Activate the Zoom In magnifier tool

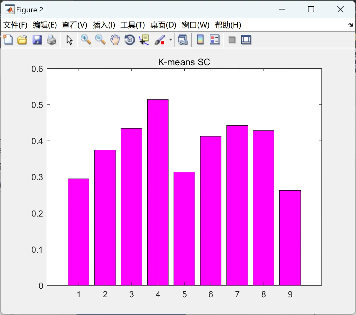click(x=86, y=40)
